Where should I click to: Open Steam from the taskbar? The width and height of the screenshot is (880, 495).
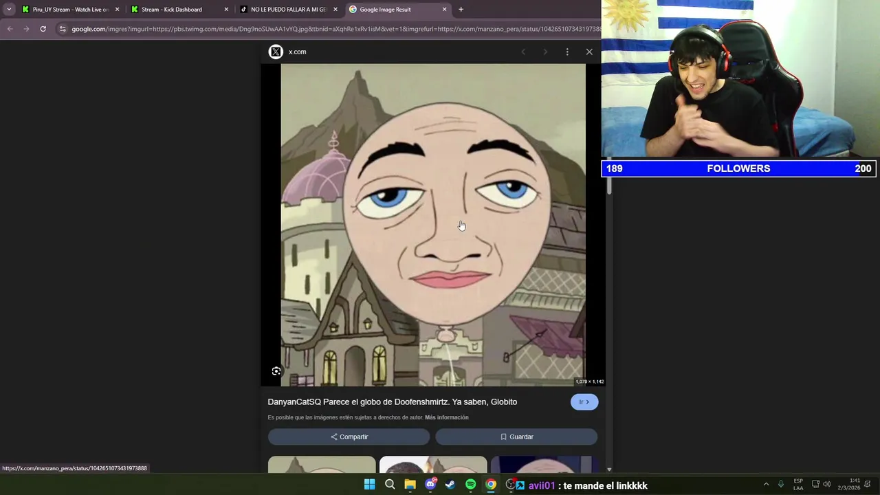click(450, 485)
